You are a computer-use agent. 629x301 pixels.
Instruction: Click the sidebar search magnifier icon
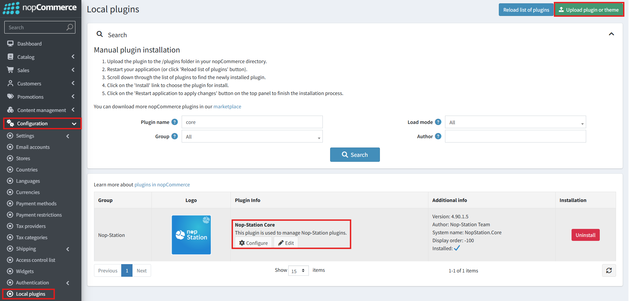(69, 27)
